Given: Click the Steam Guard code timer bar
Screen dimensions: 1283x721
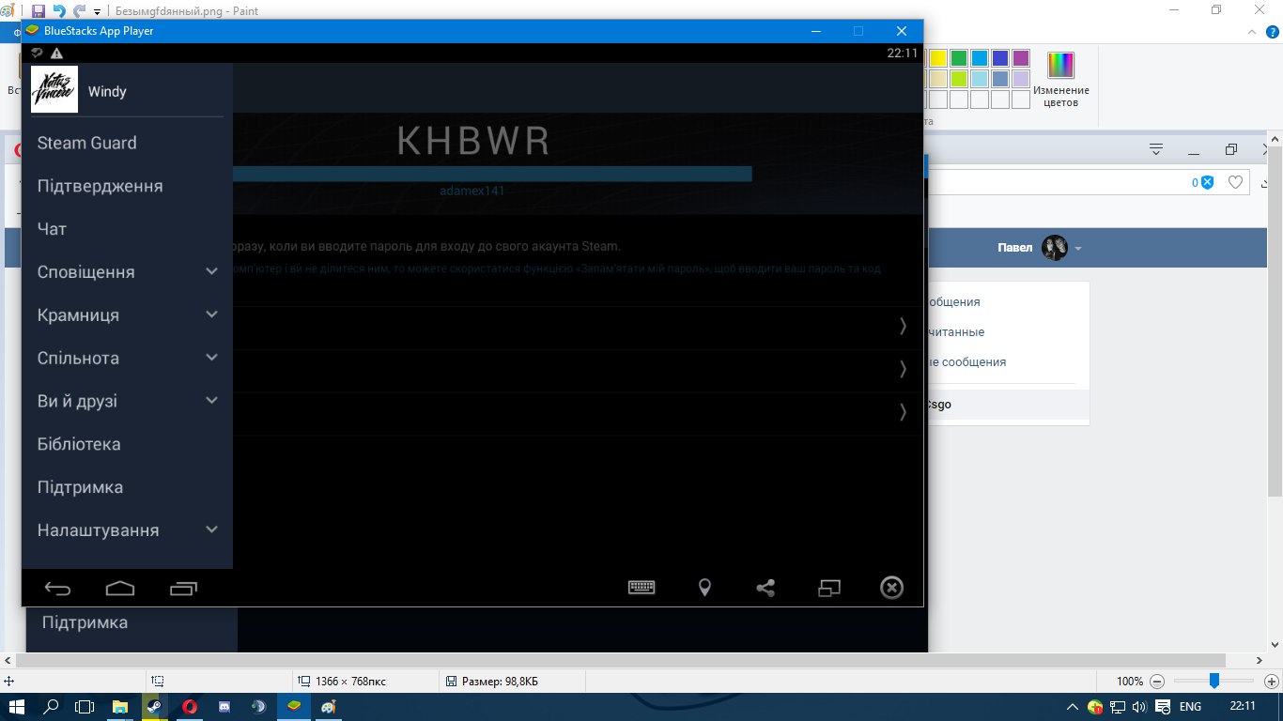Looking at the screenshot, I should click(492, 174).
